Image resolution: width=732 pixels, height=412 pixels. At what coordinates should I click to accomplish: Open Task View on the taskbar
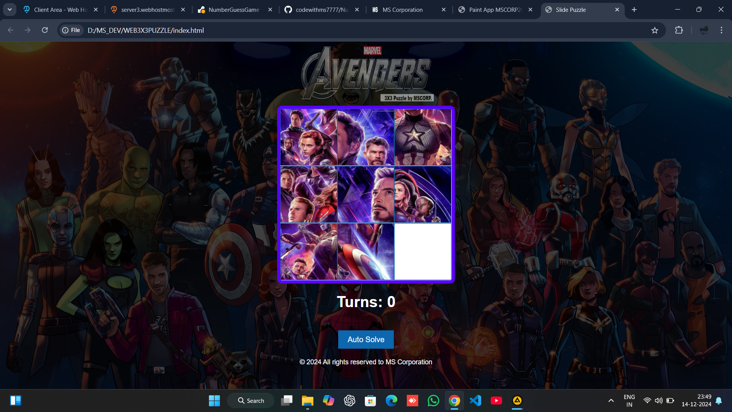tap(287, 401)
